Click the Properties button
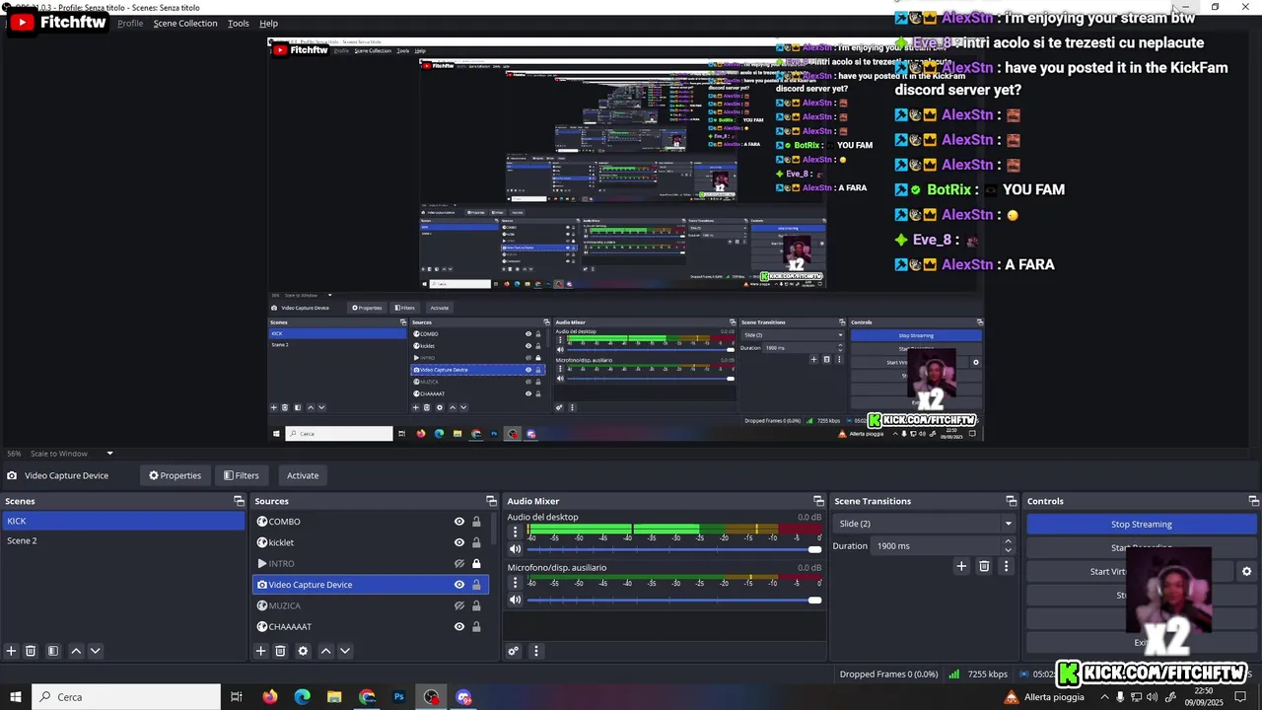This screenshot has height=710, width=1262. coord(175,475)
